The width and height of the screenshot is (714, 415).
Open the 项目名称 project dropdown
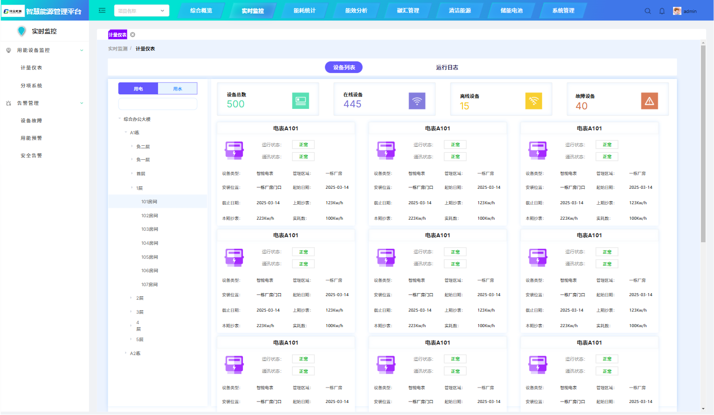141,10
